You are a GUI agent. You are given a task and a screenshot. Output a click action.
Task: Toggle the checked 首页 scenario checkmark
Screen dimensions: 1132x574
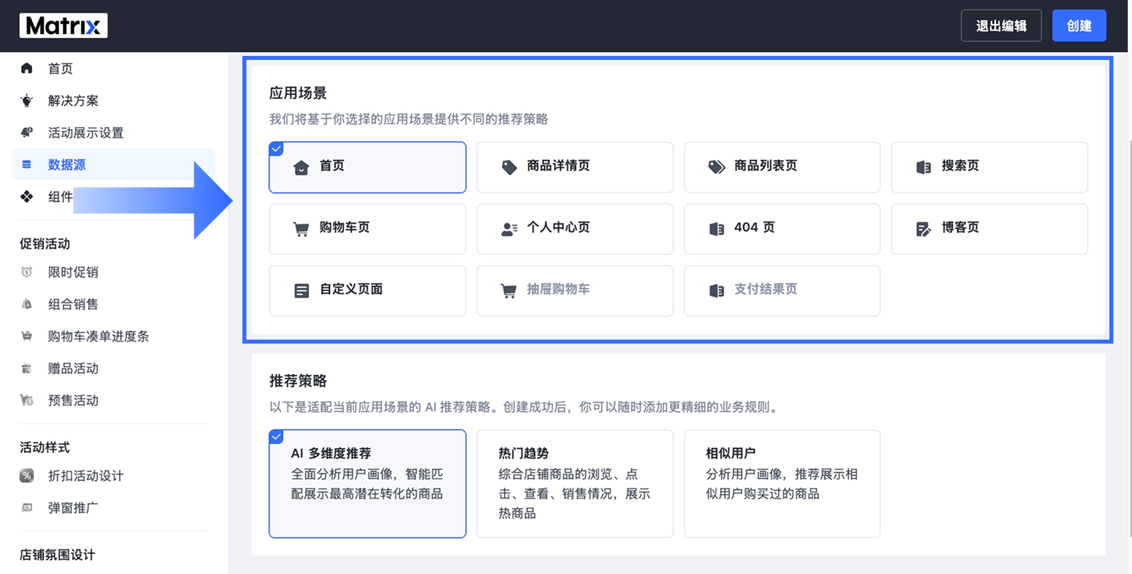[x=276, y=148]
